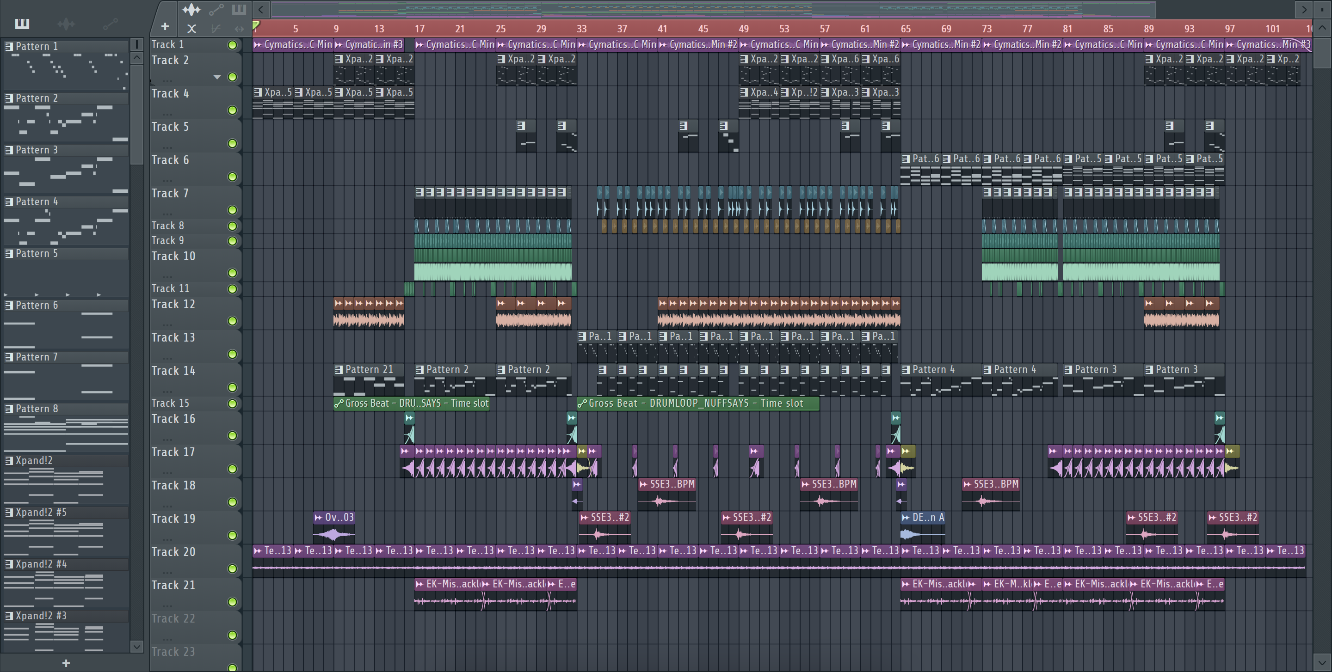
Task: Focus pattern clips in the playlist toolbar
Action: click(239, 9)
